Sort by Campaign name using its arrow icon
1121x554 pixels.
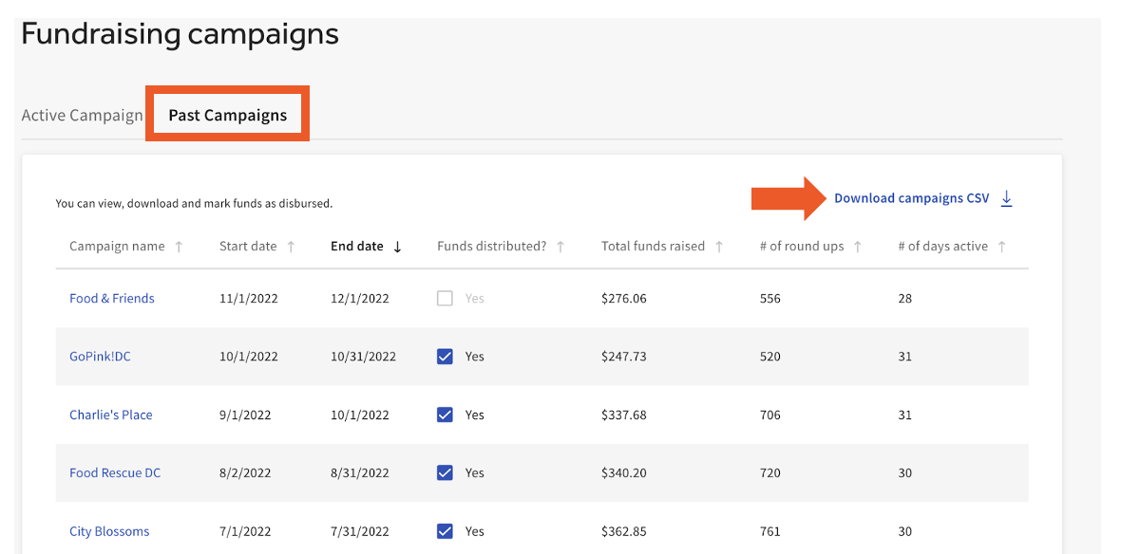point(178,247)
